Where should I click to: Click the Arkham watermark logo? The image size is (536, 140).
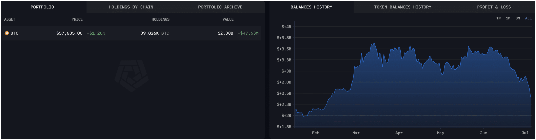tap(132, 76)
